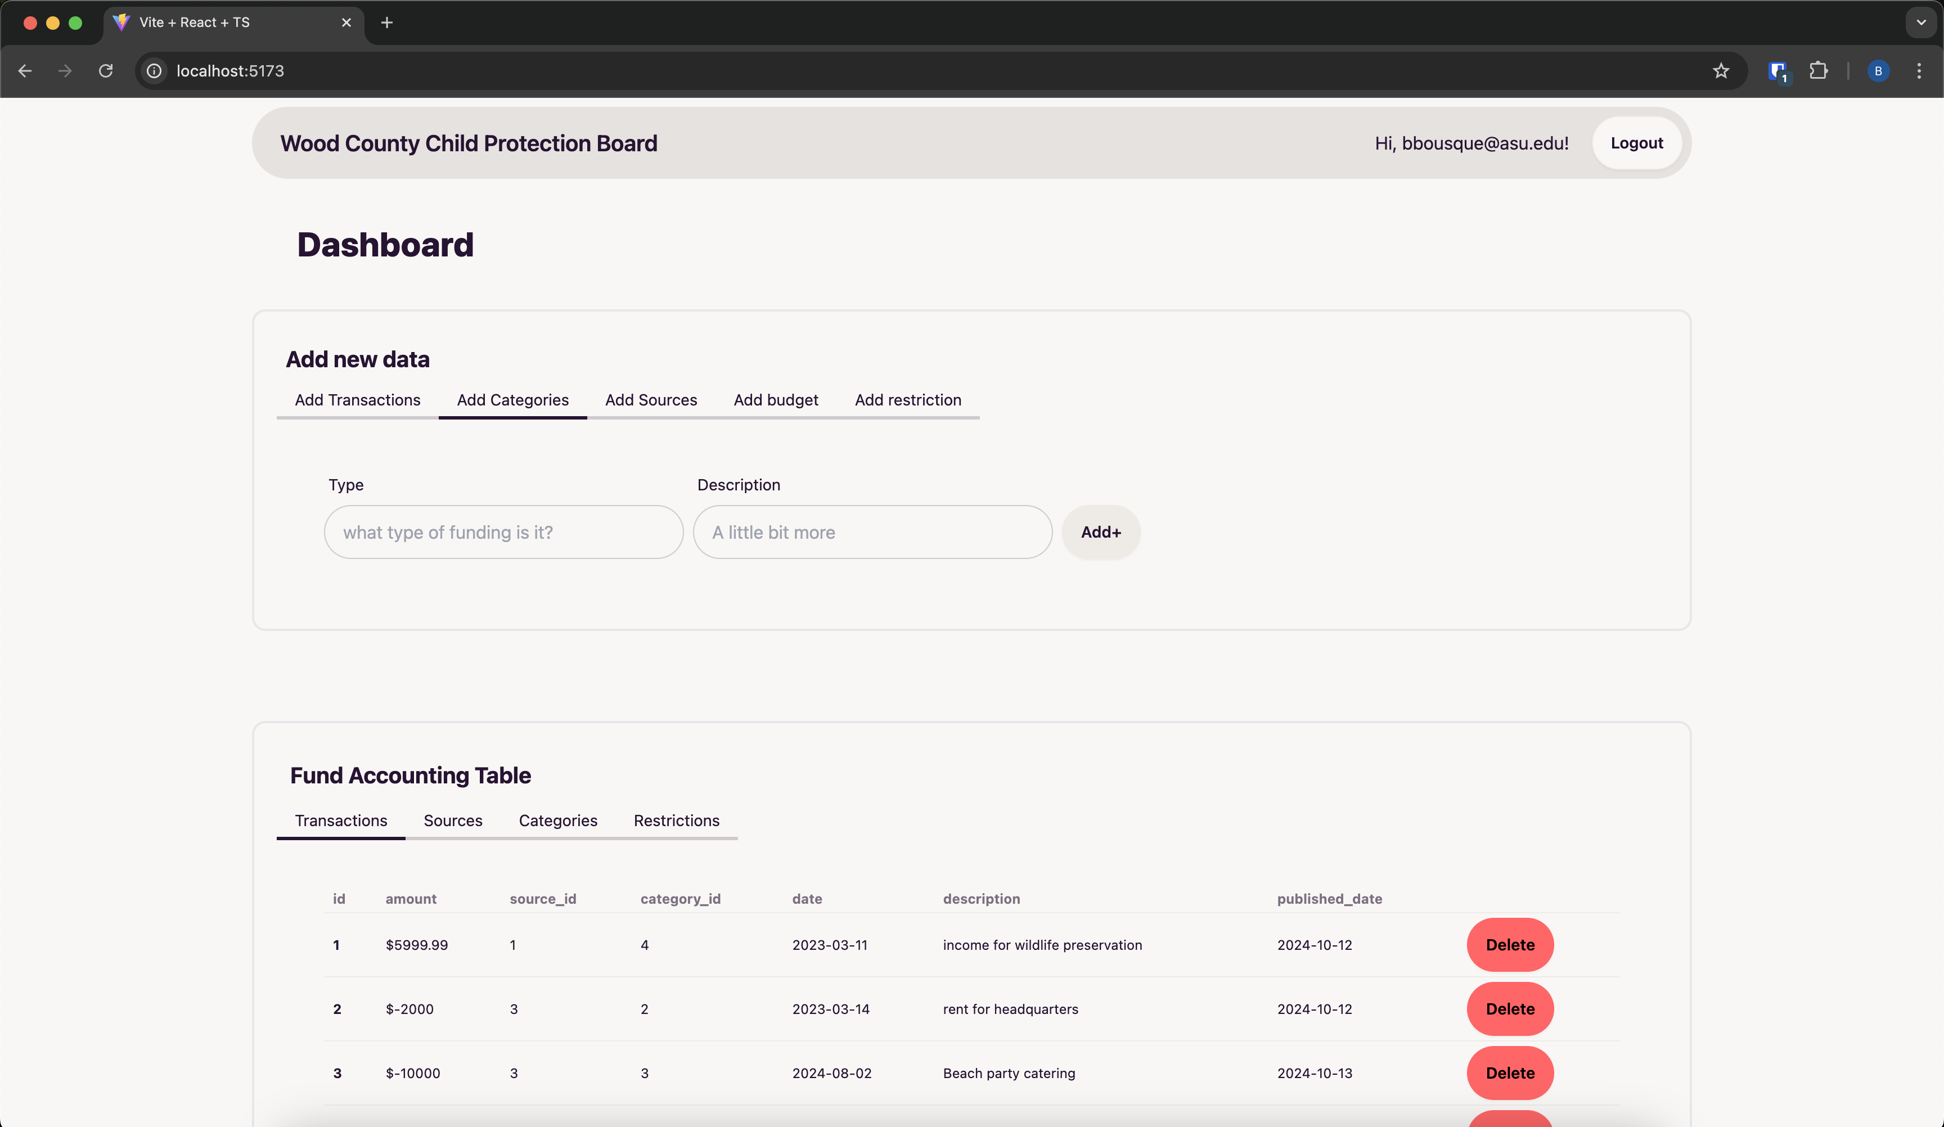Bookmark this page with the star icon
This screenshot has height=1127, width=1944.
point(1720,71)
